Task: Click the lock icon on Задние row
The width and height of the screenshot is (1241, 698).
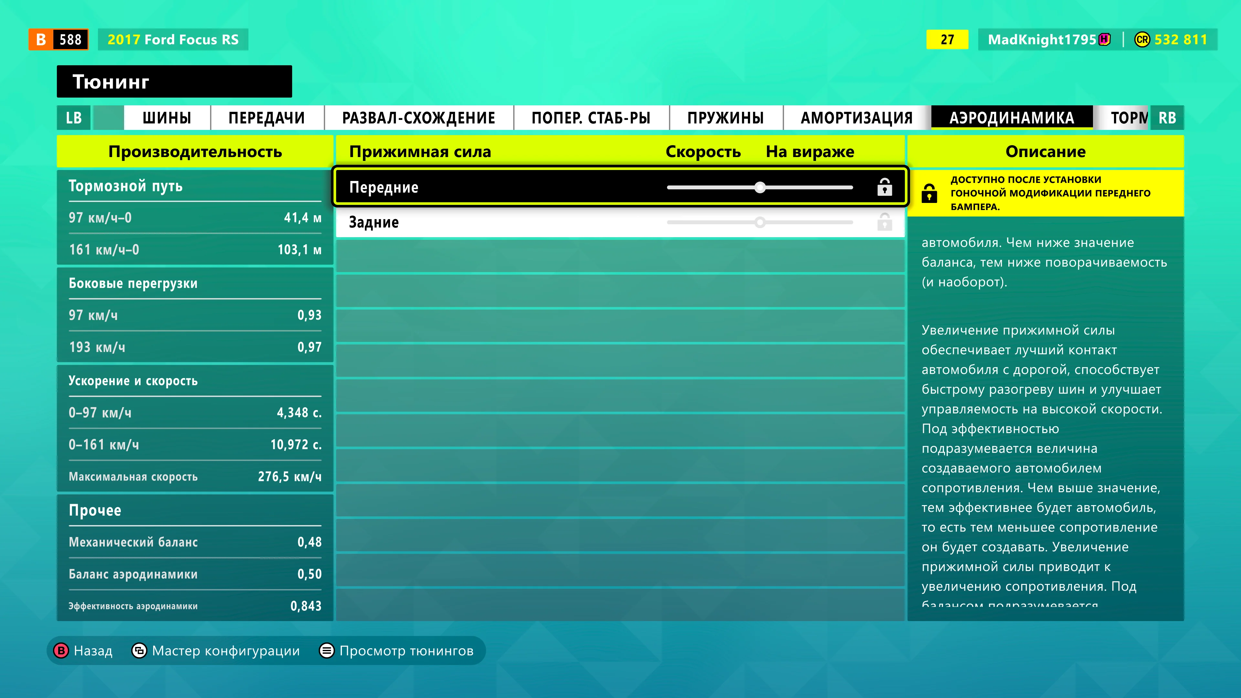Action: 885,222
